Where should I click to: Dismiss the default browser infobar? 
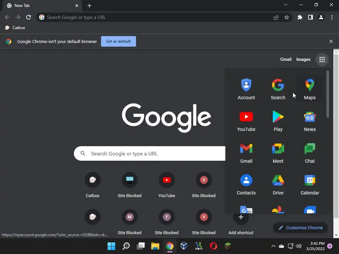pyautogui.click(x=331, y=41)
